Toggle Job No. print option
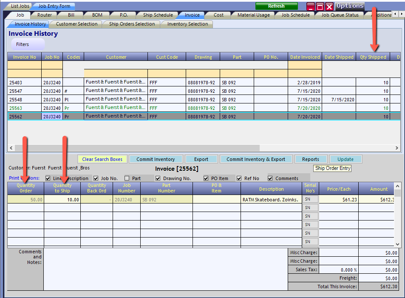This screenshot has width=405, height=298. tap(96, 178)
